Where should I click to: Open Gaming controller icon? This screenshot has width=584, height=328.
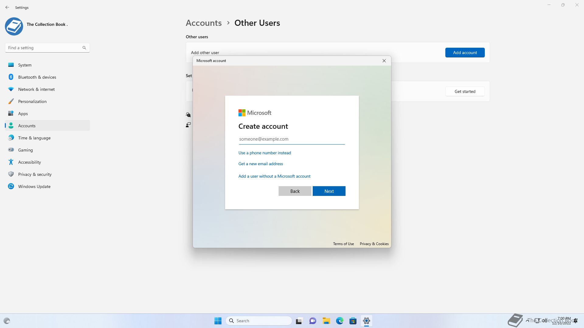11,150
